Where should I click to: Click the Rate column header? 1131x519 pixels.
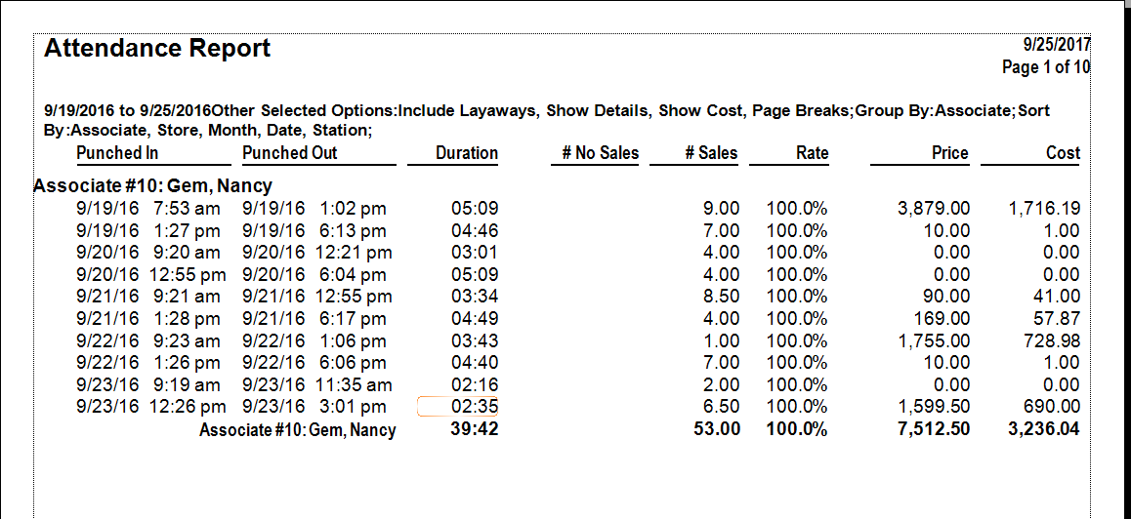click(811, 153)
